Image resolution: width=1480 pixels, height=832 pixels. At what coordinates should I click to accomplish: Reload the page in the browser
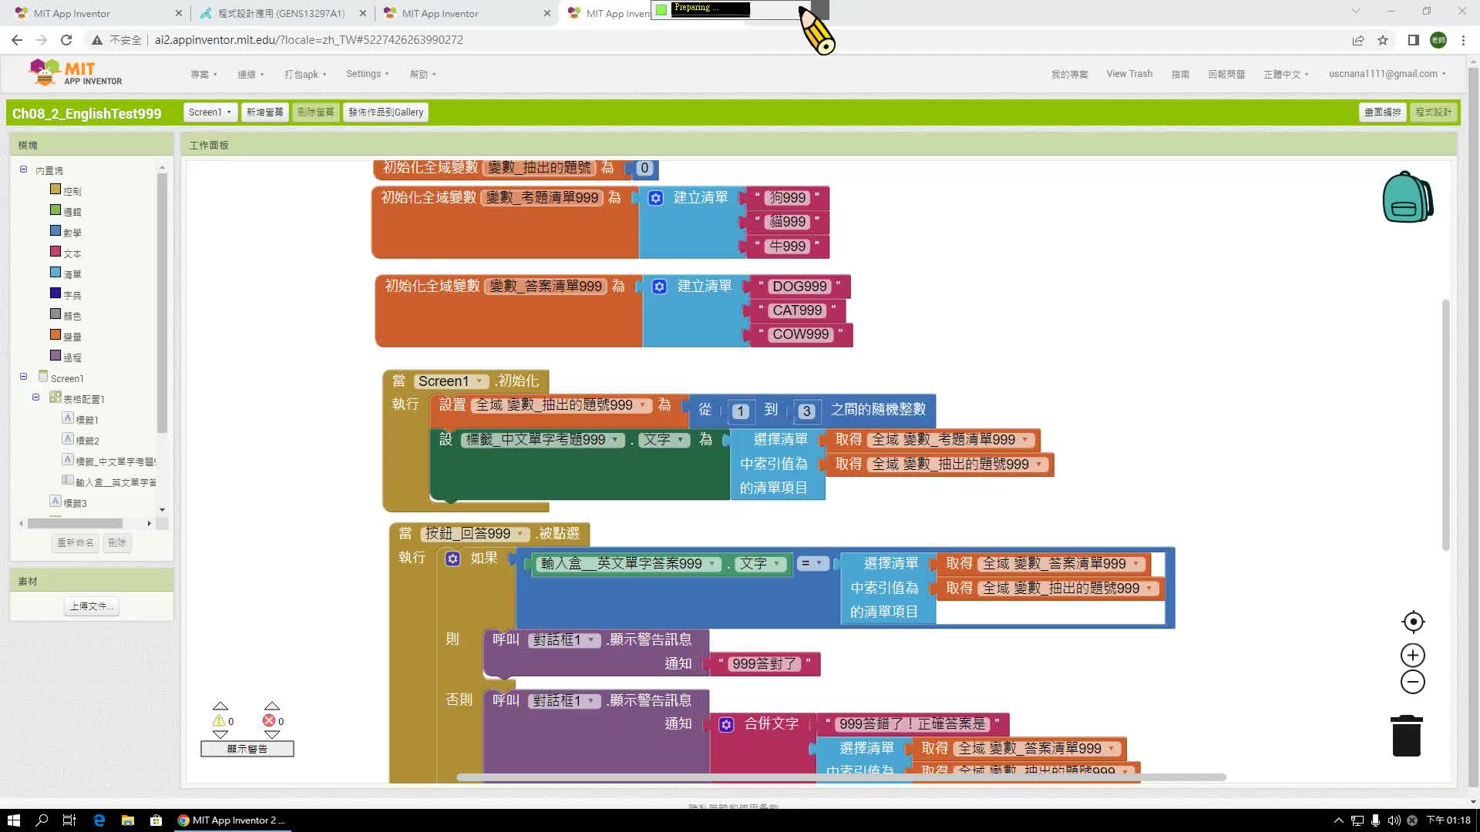pos(66,40)
